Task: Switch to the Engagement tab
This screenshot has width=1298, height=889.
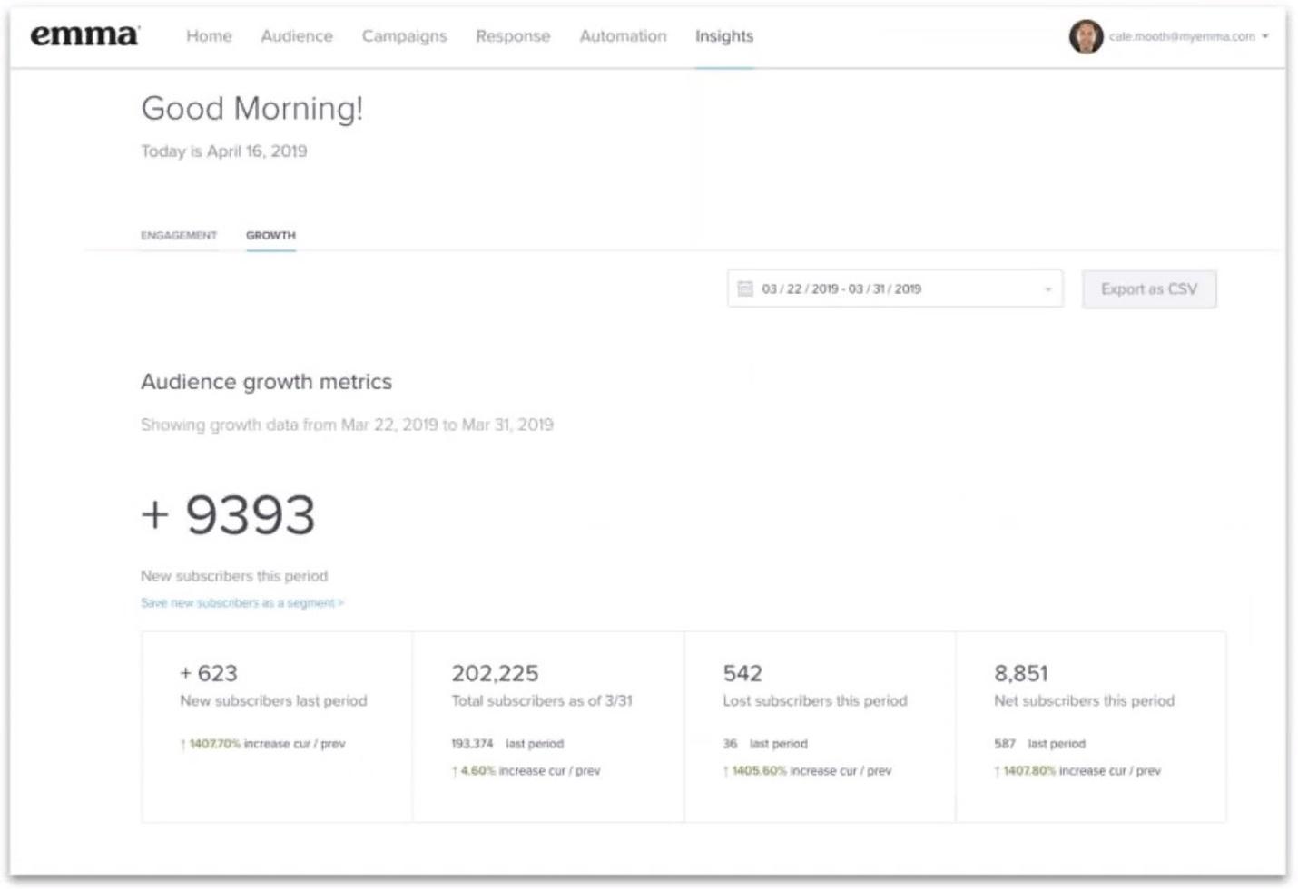Action: coord(179,236)
